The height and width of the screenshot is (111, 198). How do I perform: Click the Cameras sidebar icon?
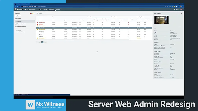(16, 21)
